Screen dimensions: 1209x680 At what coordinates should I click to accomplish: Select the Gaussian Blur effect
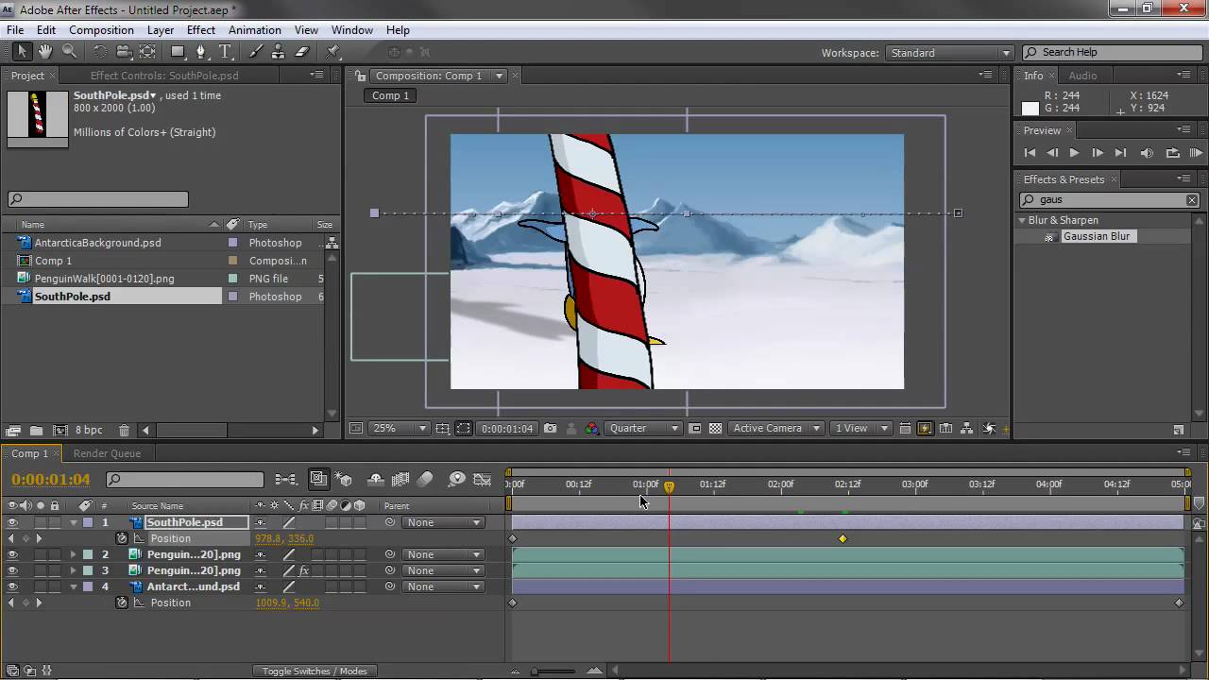pyautogui.click(x=1096, y=237)
